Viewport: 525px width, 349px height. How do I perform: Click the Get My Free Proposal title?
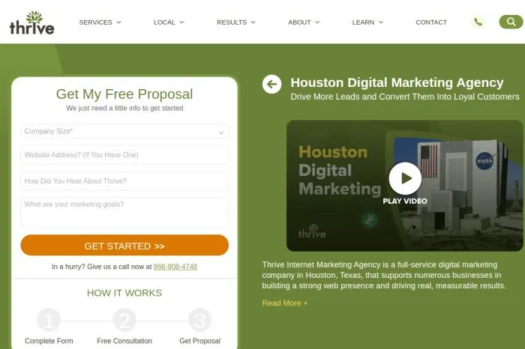[x=124, y=94]
